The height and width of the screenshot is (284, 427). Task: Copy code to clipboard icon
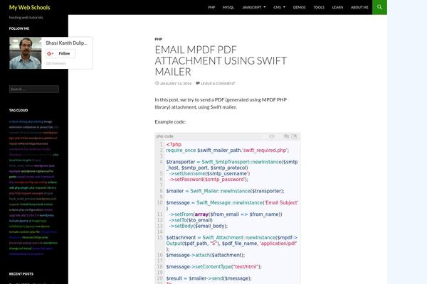(286, 136)
